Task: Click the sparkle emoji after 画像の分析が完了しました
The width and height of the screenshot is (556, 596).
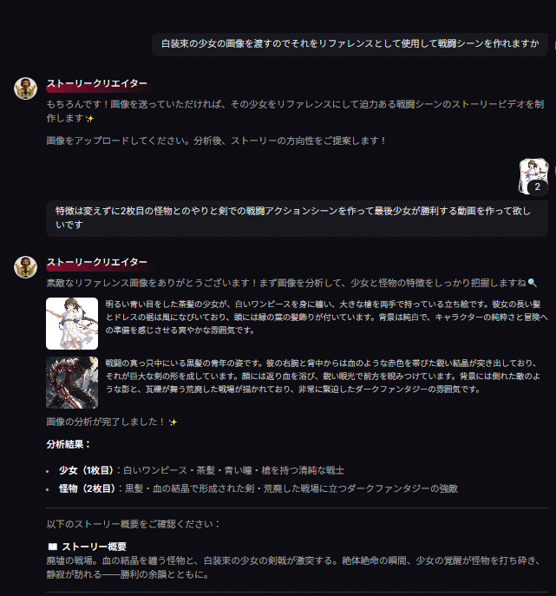Action: point(173,422)
